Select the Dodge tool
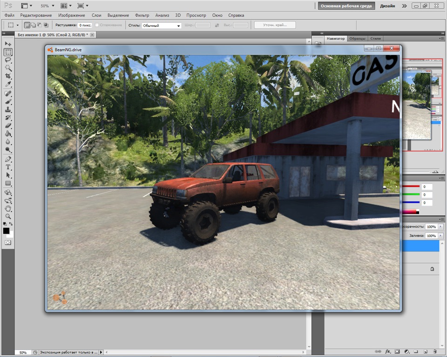Image resolution: width=447 pixels, height=357 pixels. [8, 150]
